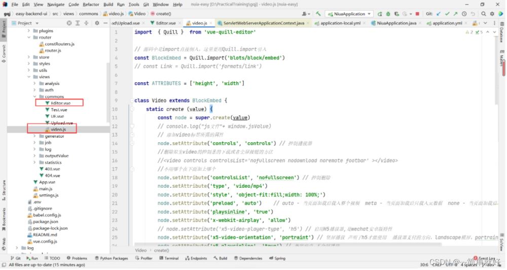
Task: Select video.js in the project tree
Action: point(58,129)
